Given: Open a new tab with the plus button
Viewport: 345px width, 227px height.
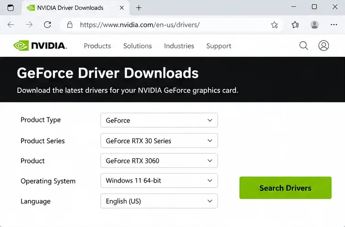Looking at the screenshot, I should [x=139, y=8].
